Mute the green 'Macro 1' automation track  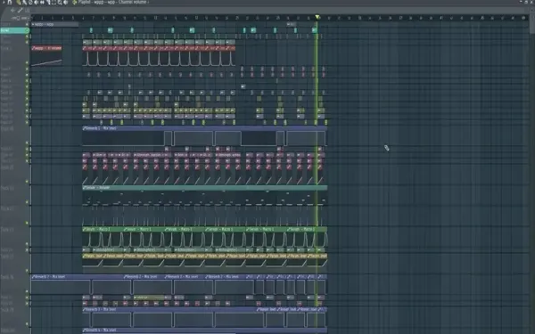click(27, 244)
